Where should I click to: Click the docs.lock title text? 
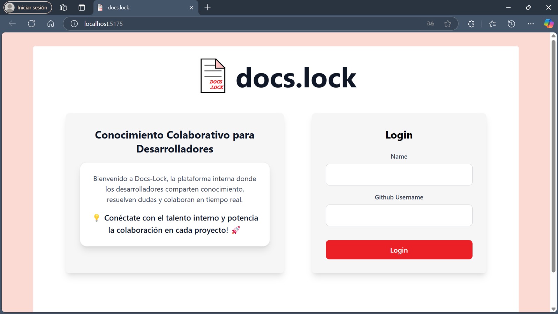click(296, 77)
